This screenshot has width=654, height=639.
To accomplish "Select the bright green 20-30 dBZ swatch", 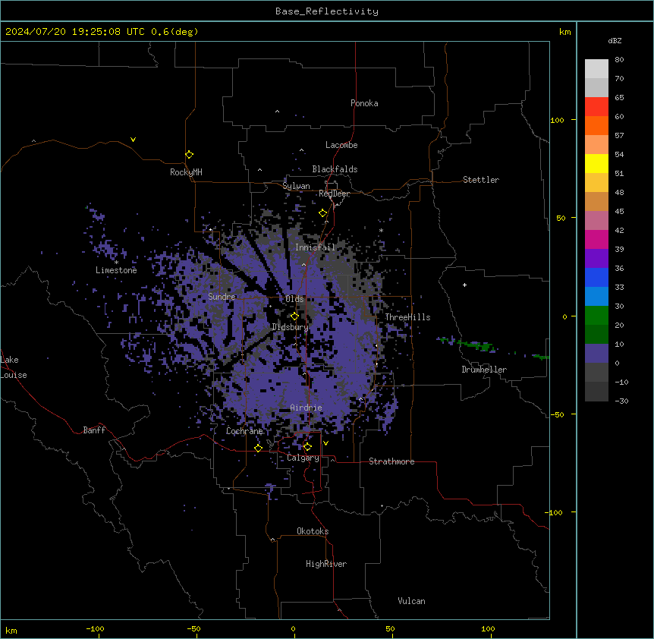I will [596, 316].
